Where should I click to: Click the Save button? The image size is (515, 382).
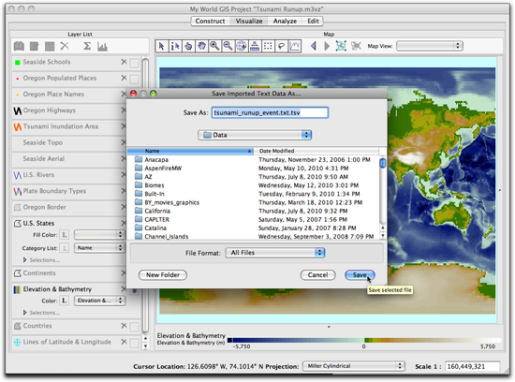tap(360, 275)
